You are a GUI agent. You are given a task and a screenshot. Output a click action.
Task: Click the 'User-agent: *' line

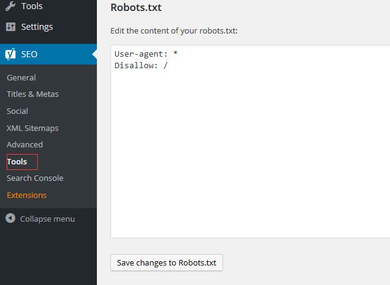tap(146, 54)
